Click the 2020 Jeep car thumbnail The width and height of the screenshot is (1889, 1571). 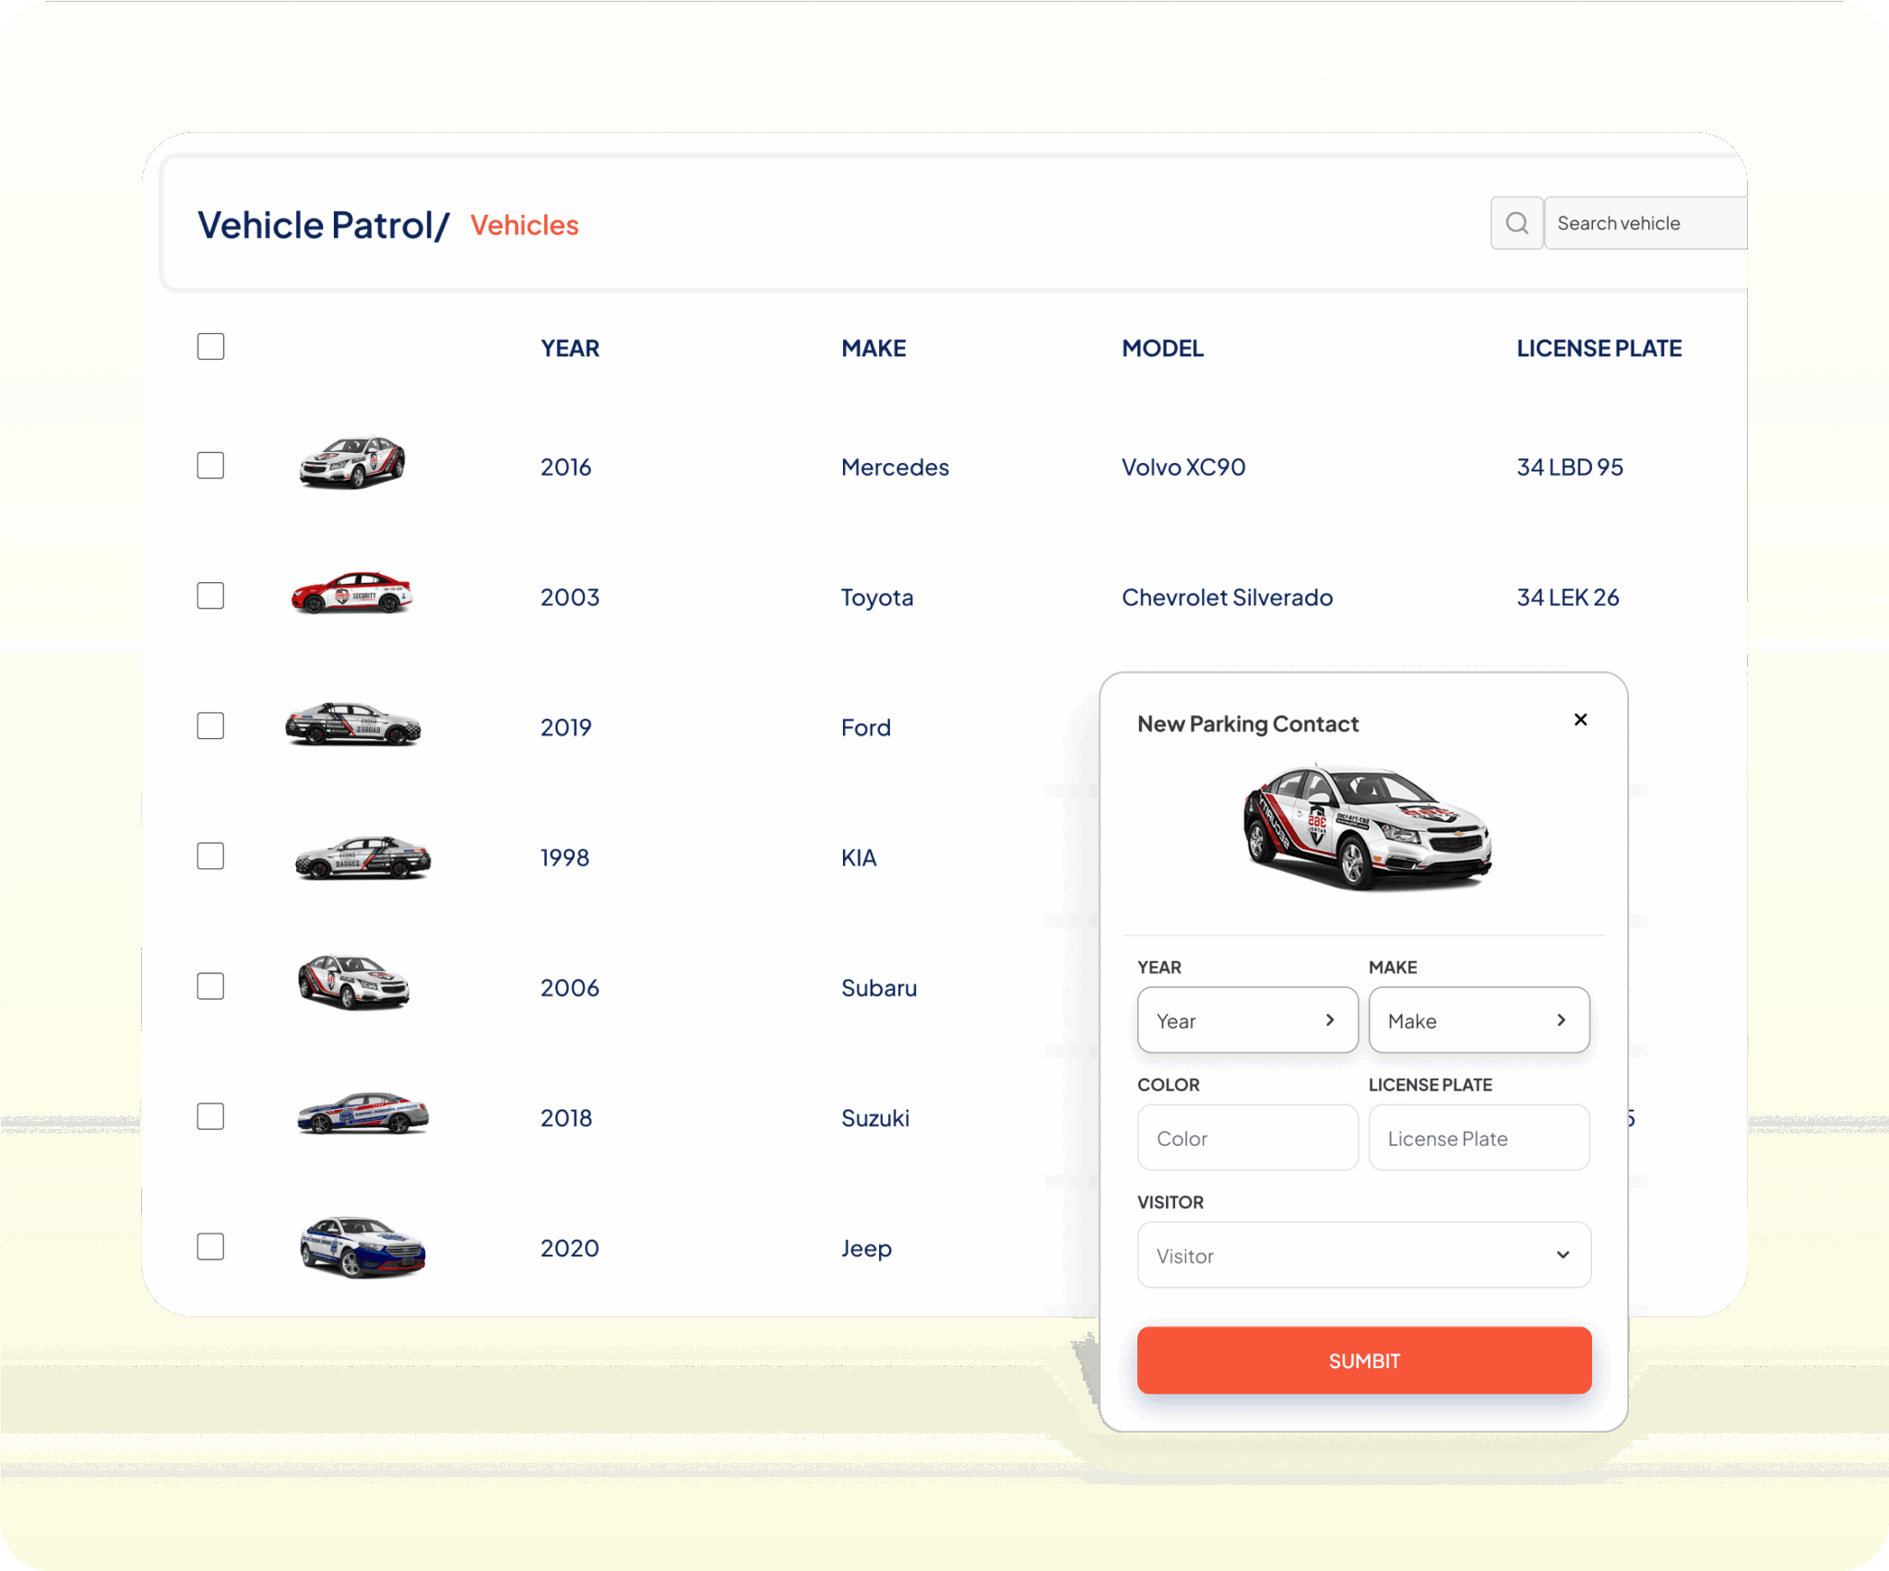[x=362, y=1246]
